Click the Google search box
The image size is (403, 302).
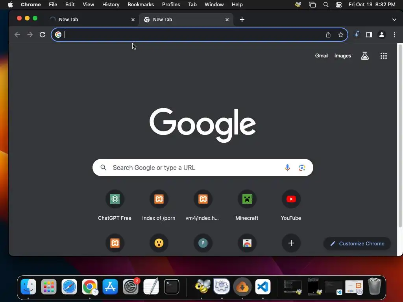[x=203, y=168]
